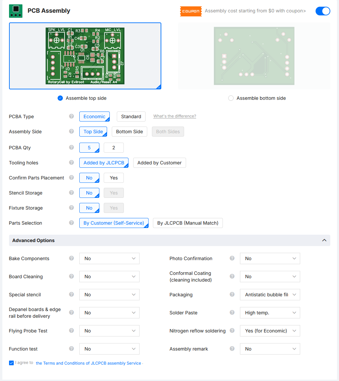Viewport: 339px width, 381px height.
Task: Uncheck the terms agreement checkbox
Action: [11, 363]
